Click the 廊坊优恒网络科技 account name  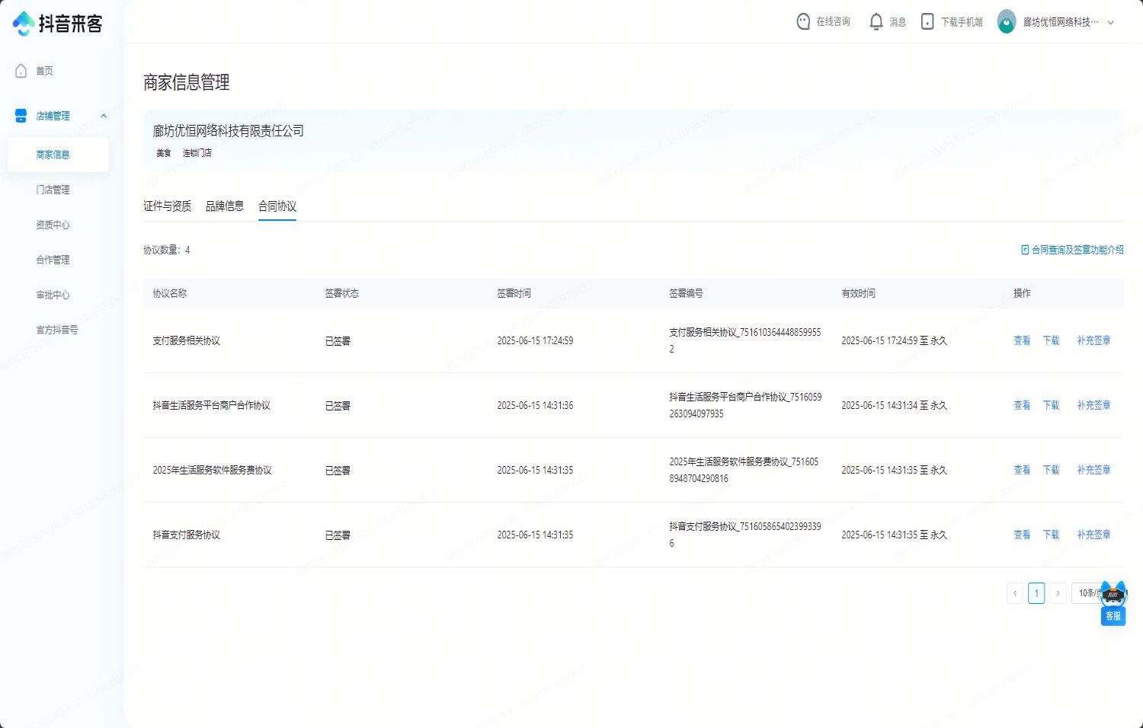[1061, 22]
